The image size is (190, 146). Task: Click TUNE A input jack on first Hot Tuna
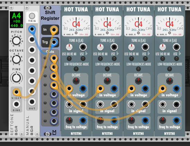point(83,47)
